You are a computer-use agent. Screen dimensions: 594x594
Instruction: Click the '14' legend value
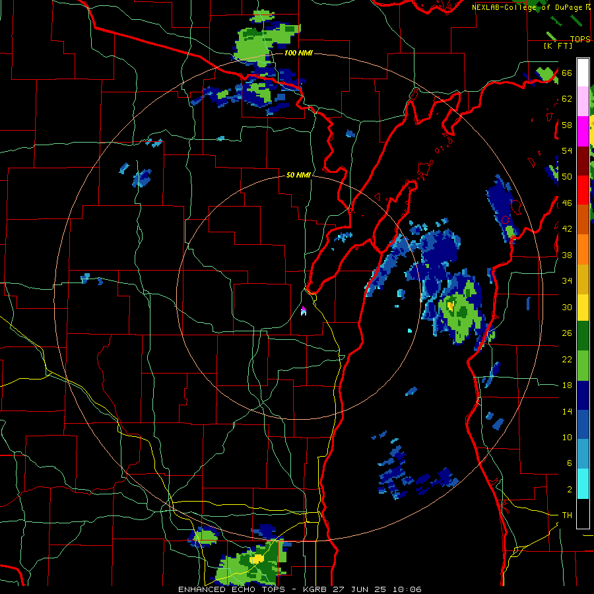click(567, 411)
